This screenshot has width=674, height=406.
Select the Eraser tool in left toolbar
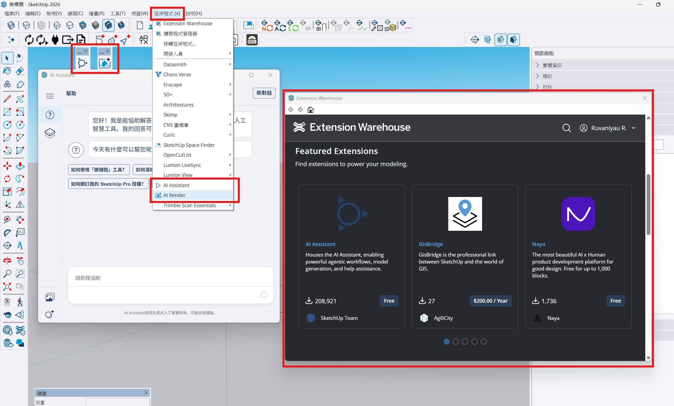[x=20, y=71]
